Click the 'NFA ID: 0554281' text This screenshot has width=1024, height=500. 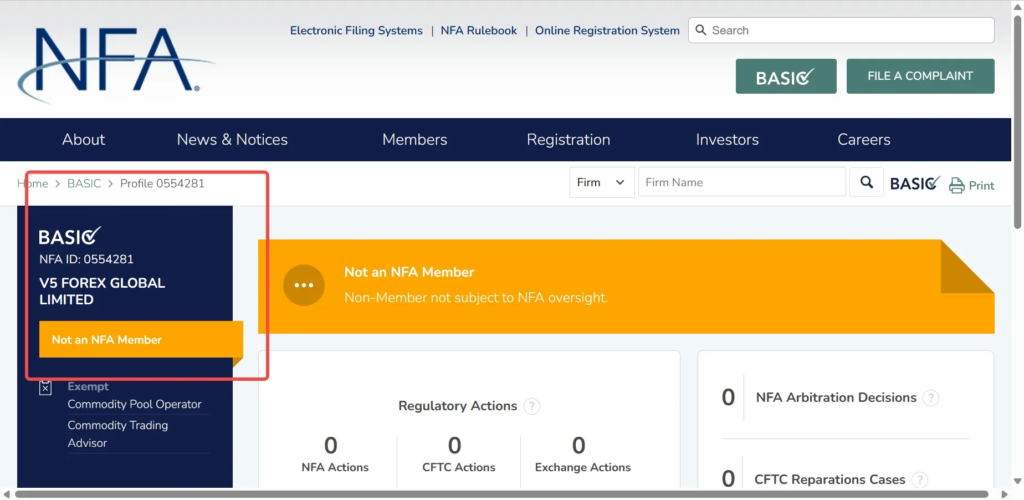click(x=86, y=259)
